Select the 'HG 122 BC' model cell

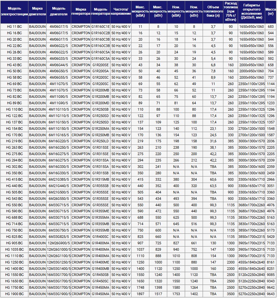[14, 116]
